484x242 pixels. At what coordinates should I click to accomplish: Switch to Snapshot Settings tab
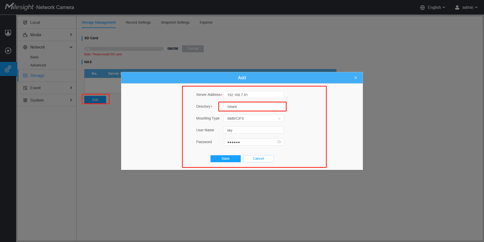175,22
